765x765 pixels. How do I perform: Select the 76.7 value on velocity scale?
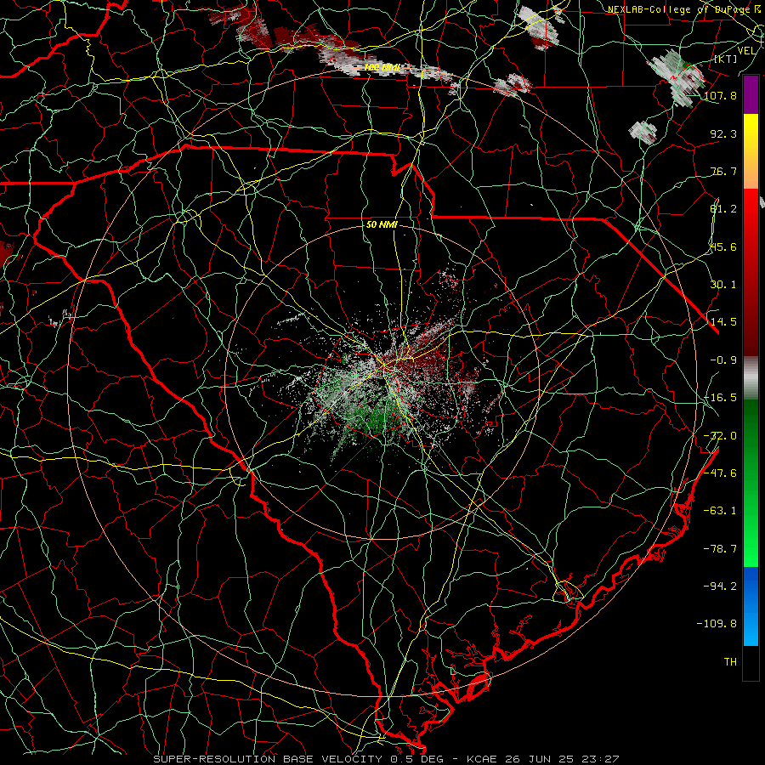click(723, 171)
